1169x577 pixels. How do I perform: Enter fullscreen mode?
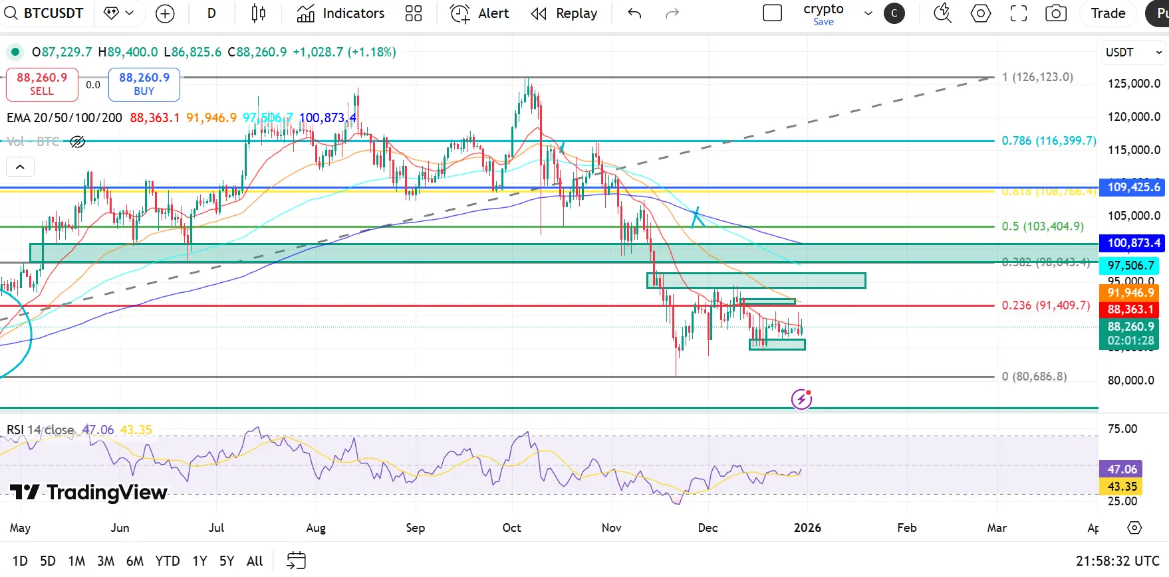coord(1019,13)
